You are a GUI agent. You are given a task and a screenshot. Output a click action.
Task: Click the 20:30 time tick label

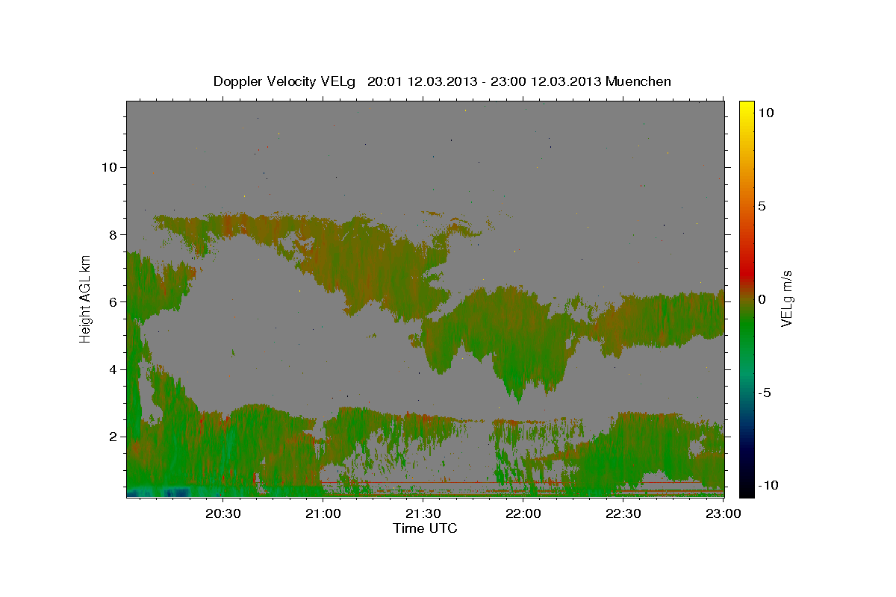tap(223, 514)
